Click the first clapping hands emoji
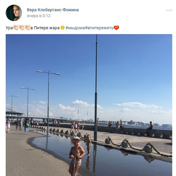The height and width of the screenshot is (176, 176). (x=16, y=28)
